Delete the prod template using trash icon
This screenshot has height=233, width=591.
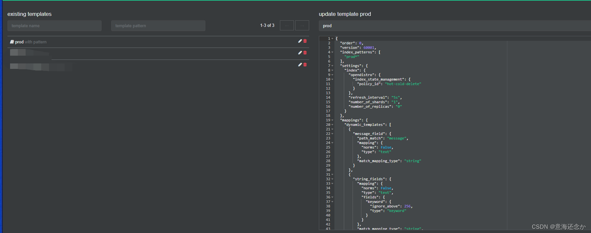click(305, 41)
